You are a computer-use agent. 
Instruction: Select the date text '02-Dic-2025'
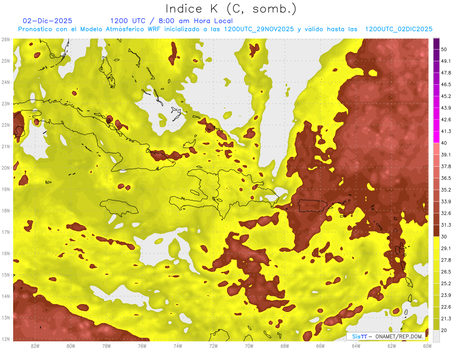[48, 21]
